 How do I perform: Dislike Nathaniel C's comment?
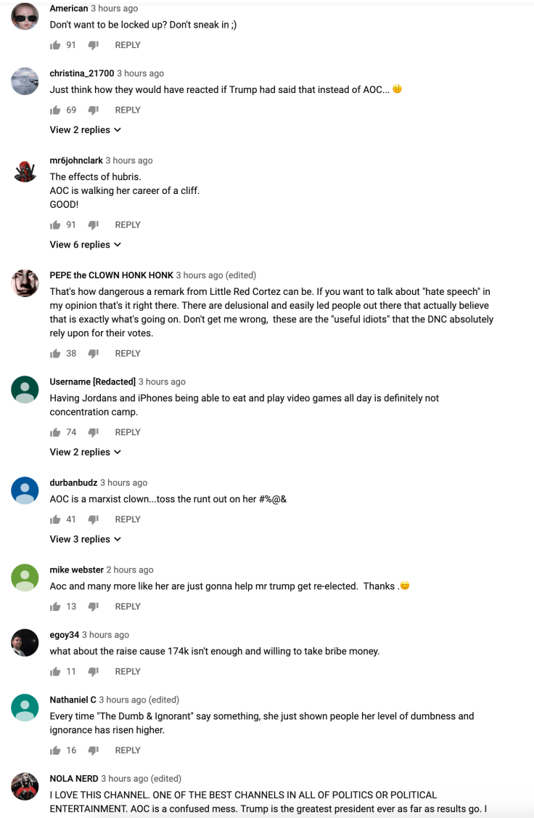[94, 750]
